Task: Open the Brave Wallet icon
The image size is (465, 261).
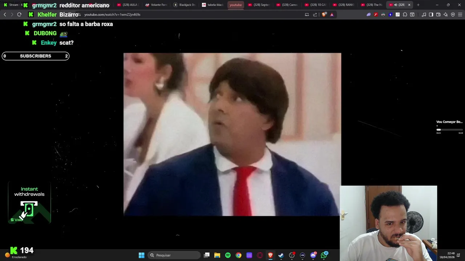Action: 438,14
